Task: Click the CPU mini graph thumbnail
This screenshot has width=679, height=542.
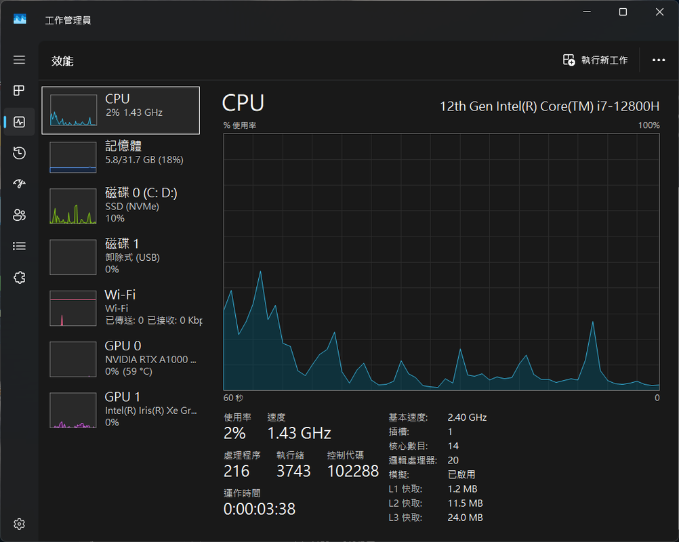Action: (73, 110)
